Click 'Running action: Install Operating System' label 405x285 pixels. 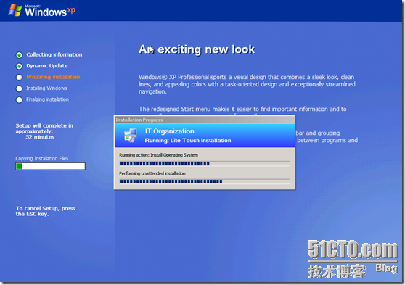[x=159, y=155]
